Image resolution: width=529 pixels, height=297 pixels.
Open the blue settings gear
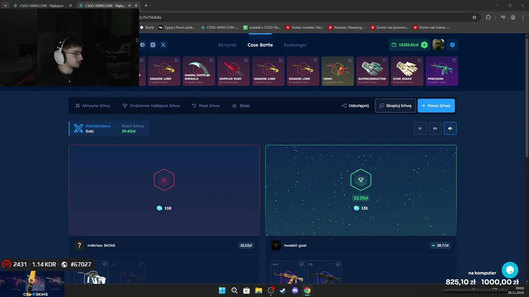click(452, 45)
